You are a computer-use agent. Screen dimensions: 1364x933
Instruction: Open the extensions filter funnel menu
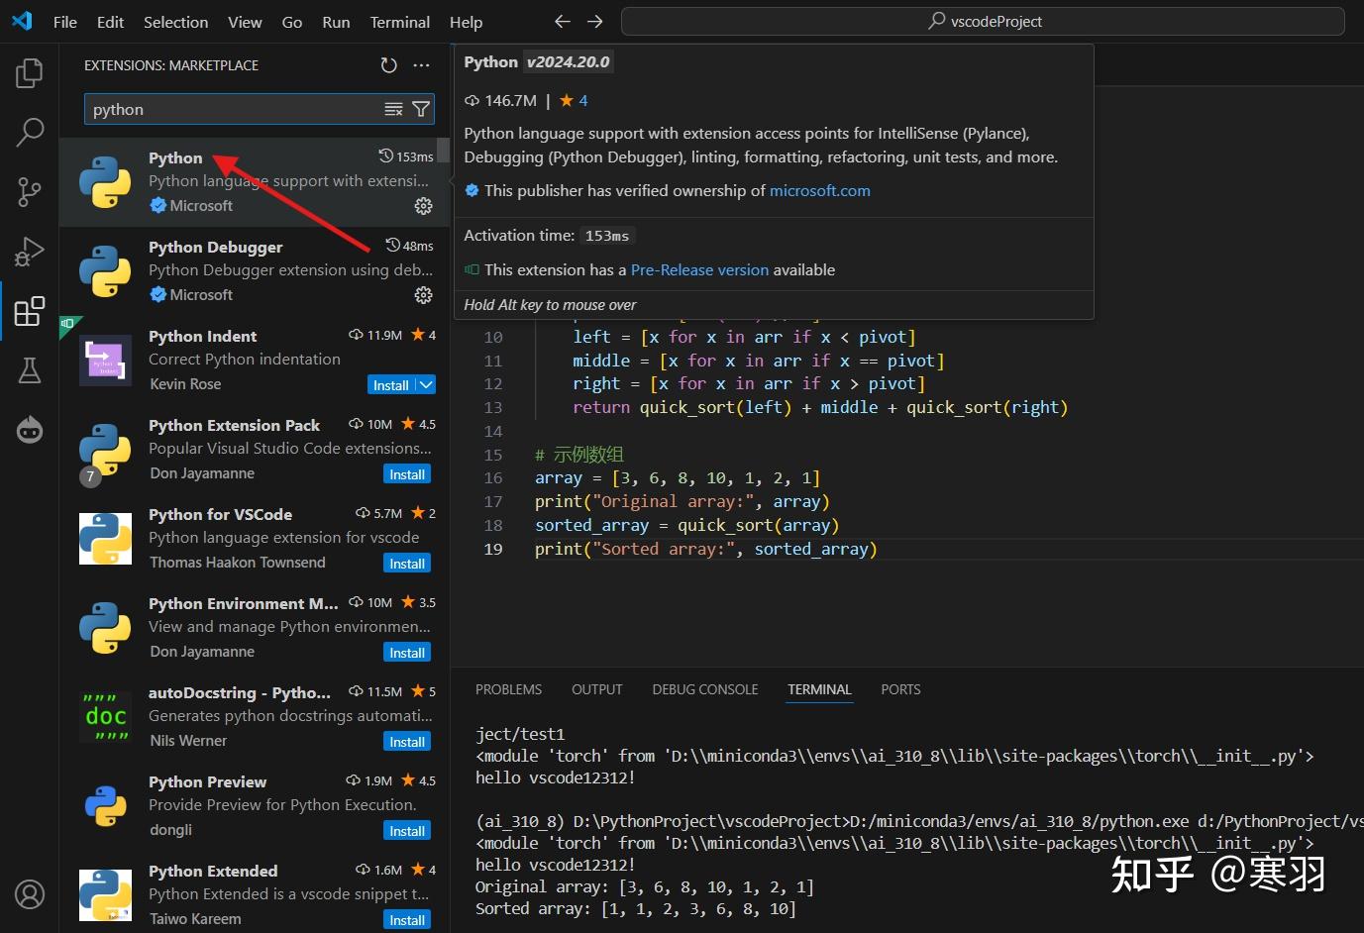pos(421,109)
